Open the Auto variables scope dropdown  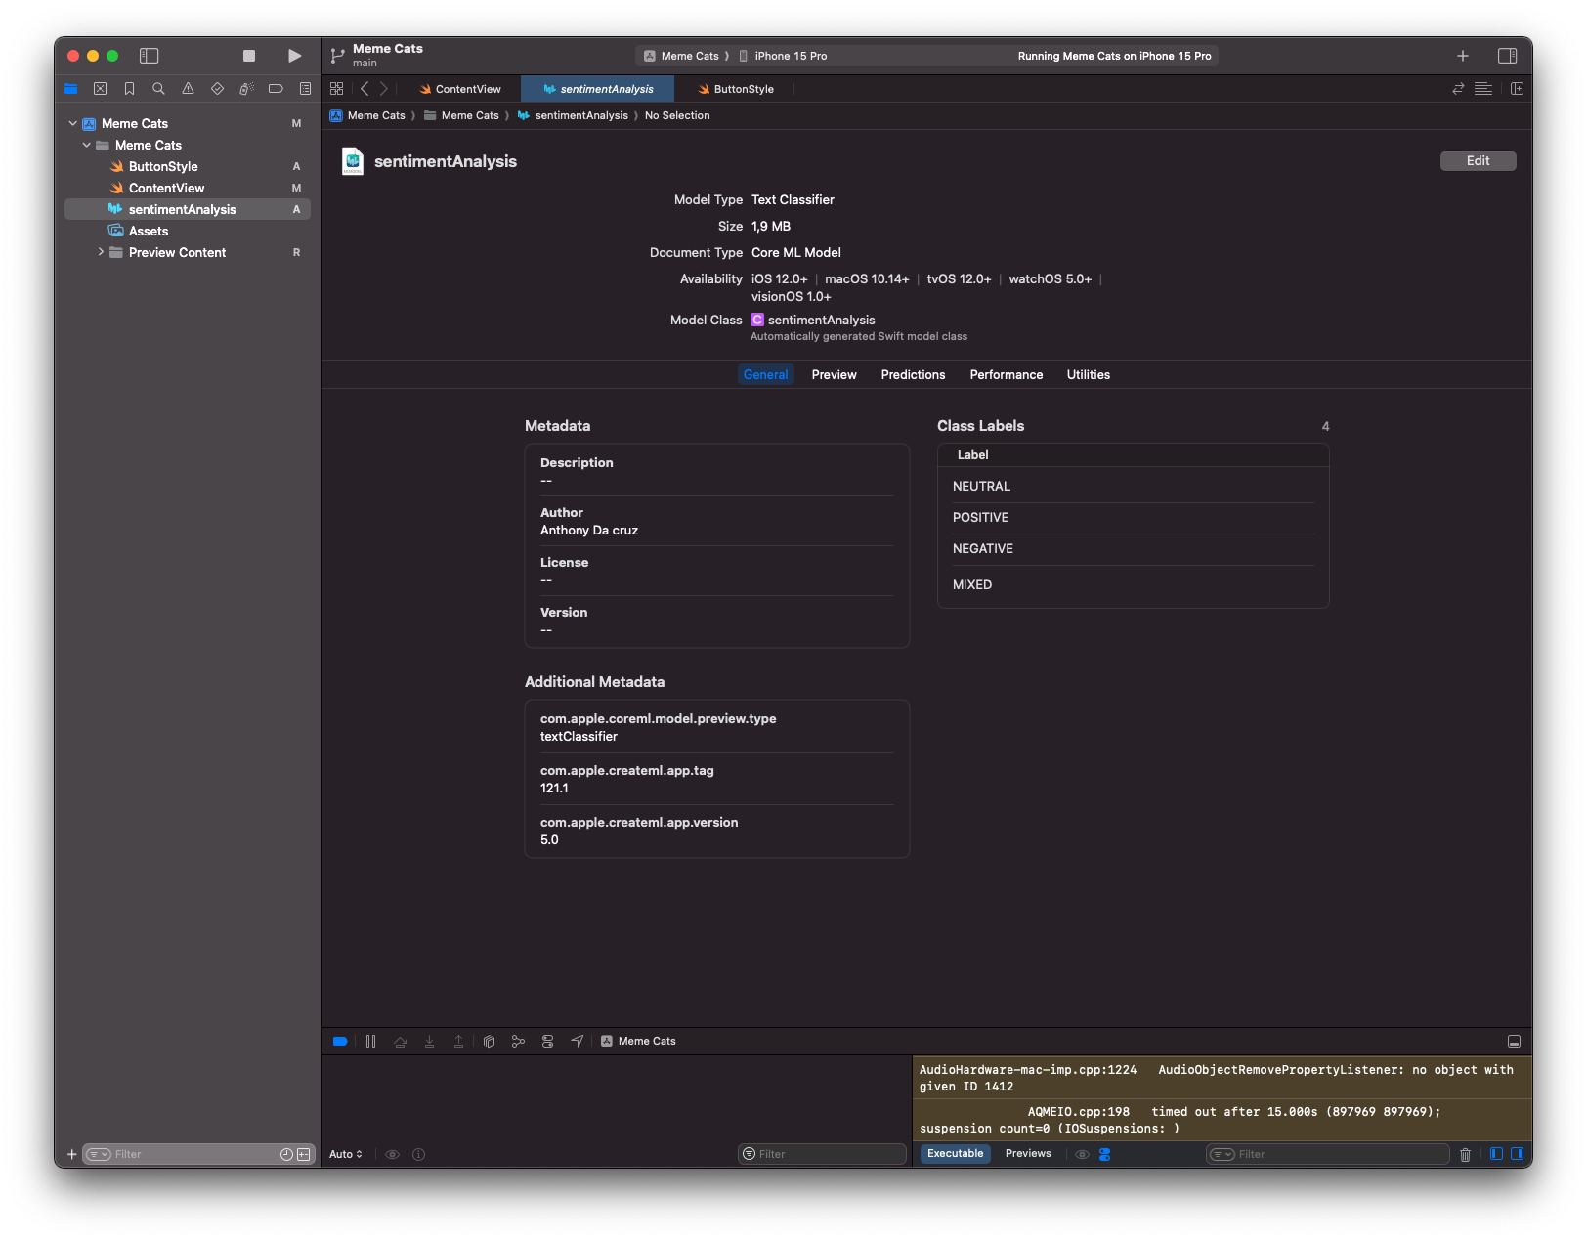coord(346,1155)
